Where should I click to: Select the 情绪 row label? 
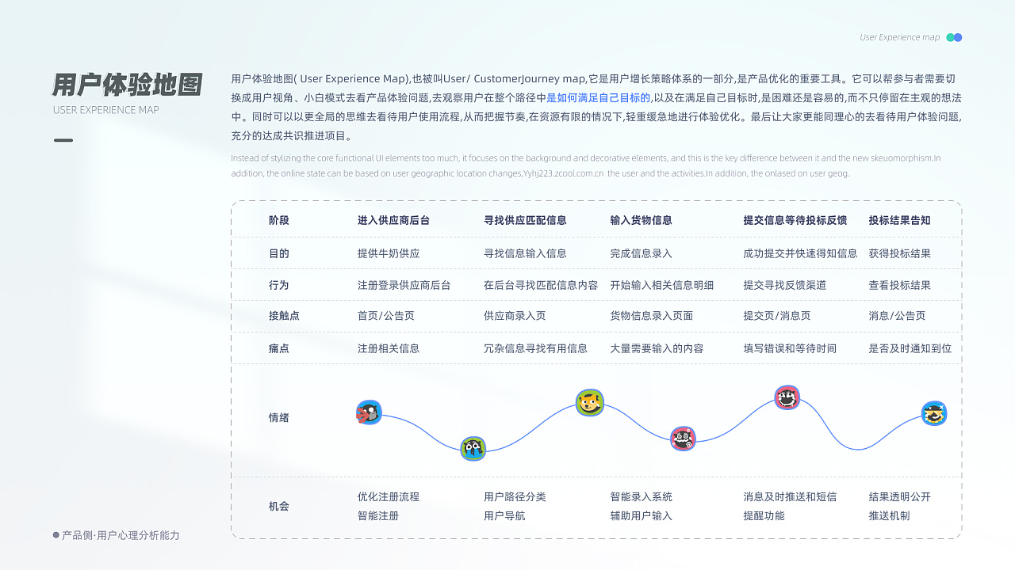[x=279, y=417]
